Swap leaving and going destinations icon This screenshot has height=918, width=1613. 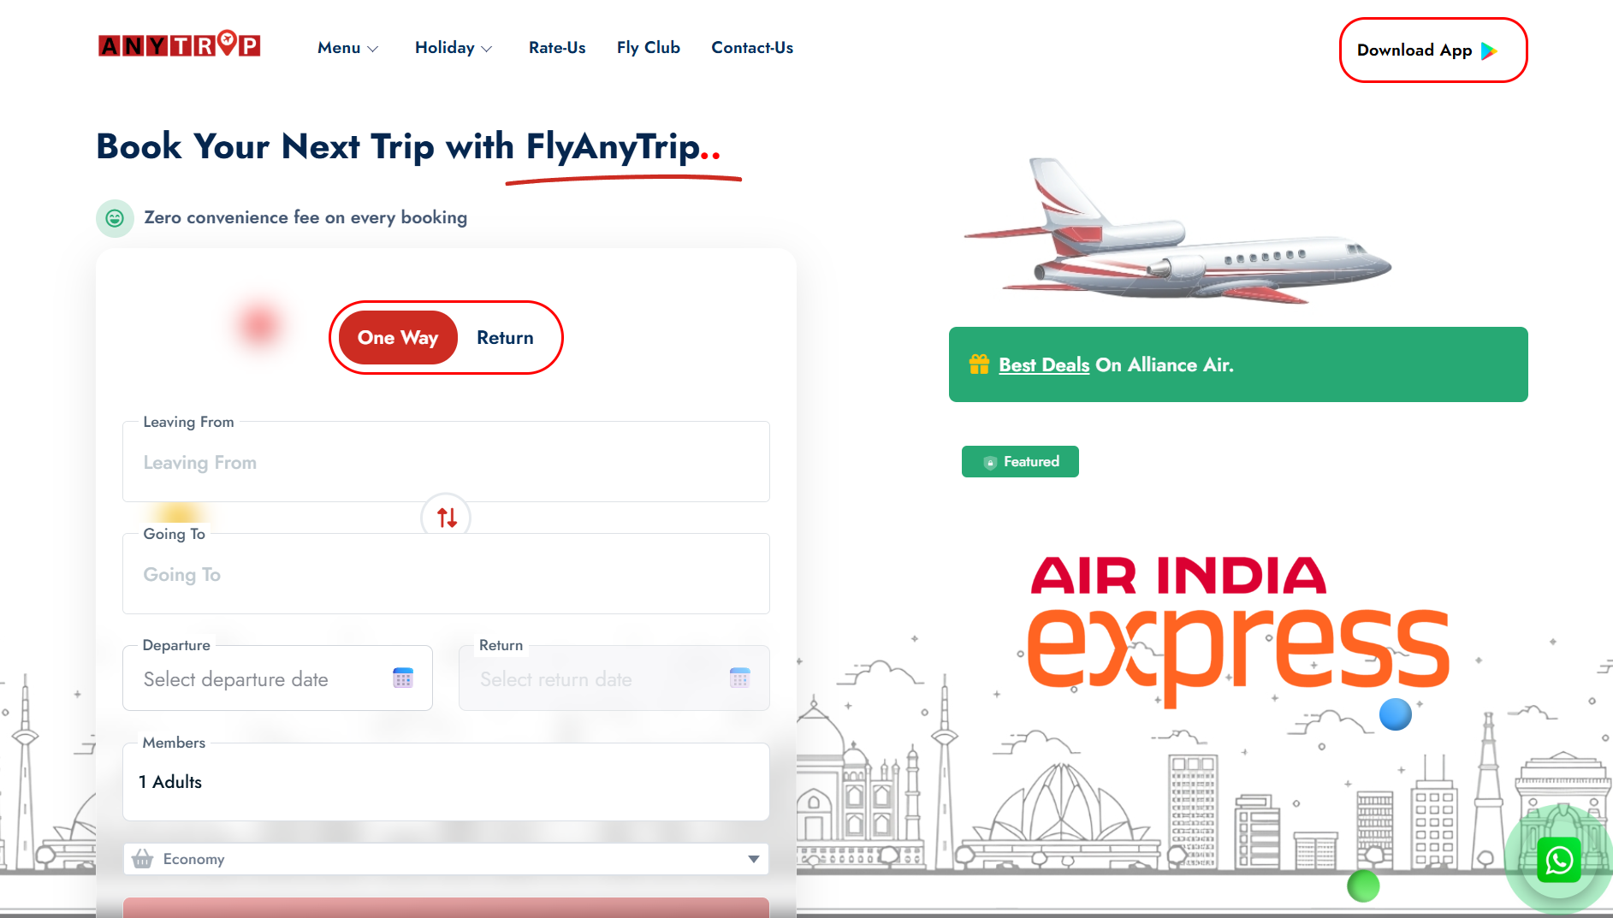click(447, 517)
